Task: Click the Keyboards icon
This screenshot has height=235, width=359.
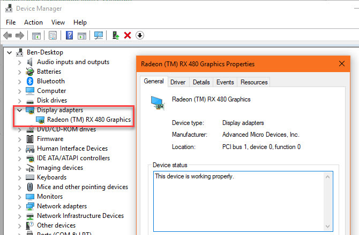Action: click(x=30, y=177)
